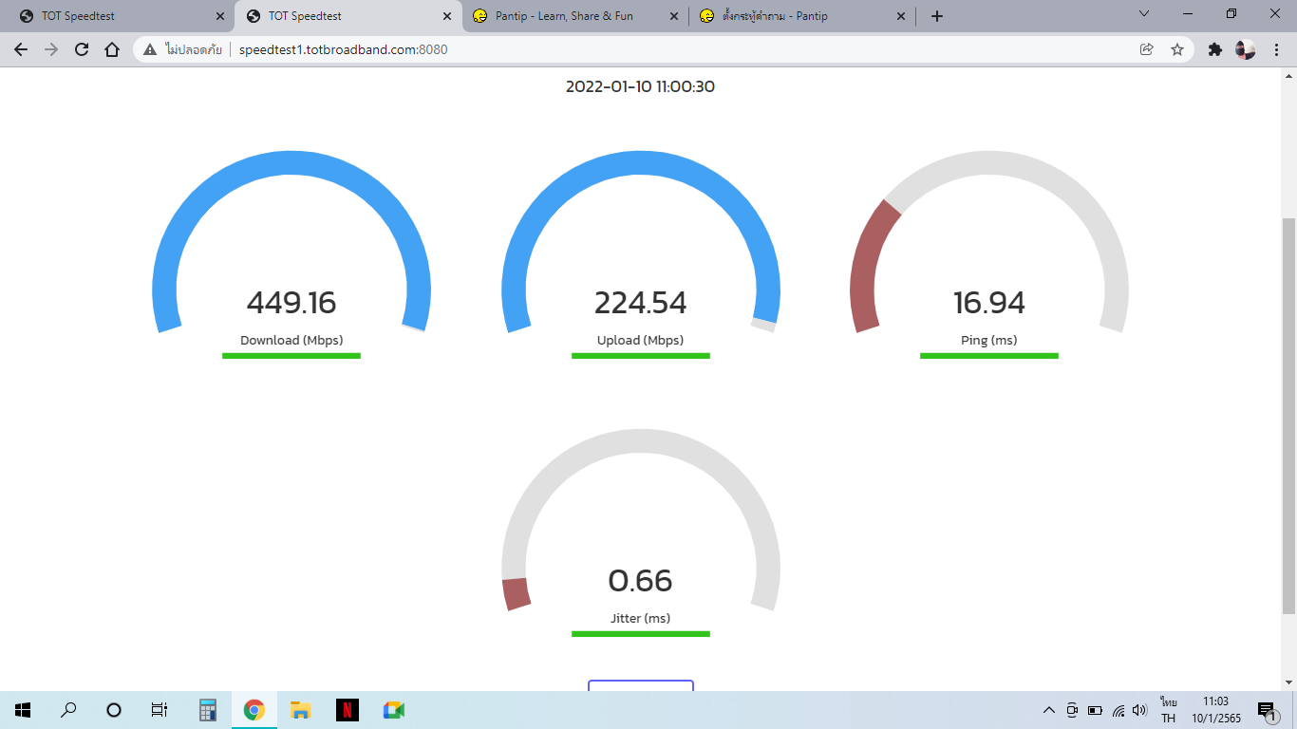
Task: Click the blue download gauge arc
Action: coord(291,164)
